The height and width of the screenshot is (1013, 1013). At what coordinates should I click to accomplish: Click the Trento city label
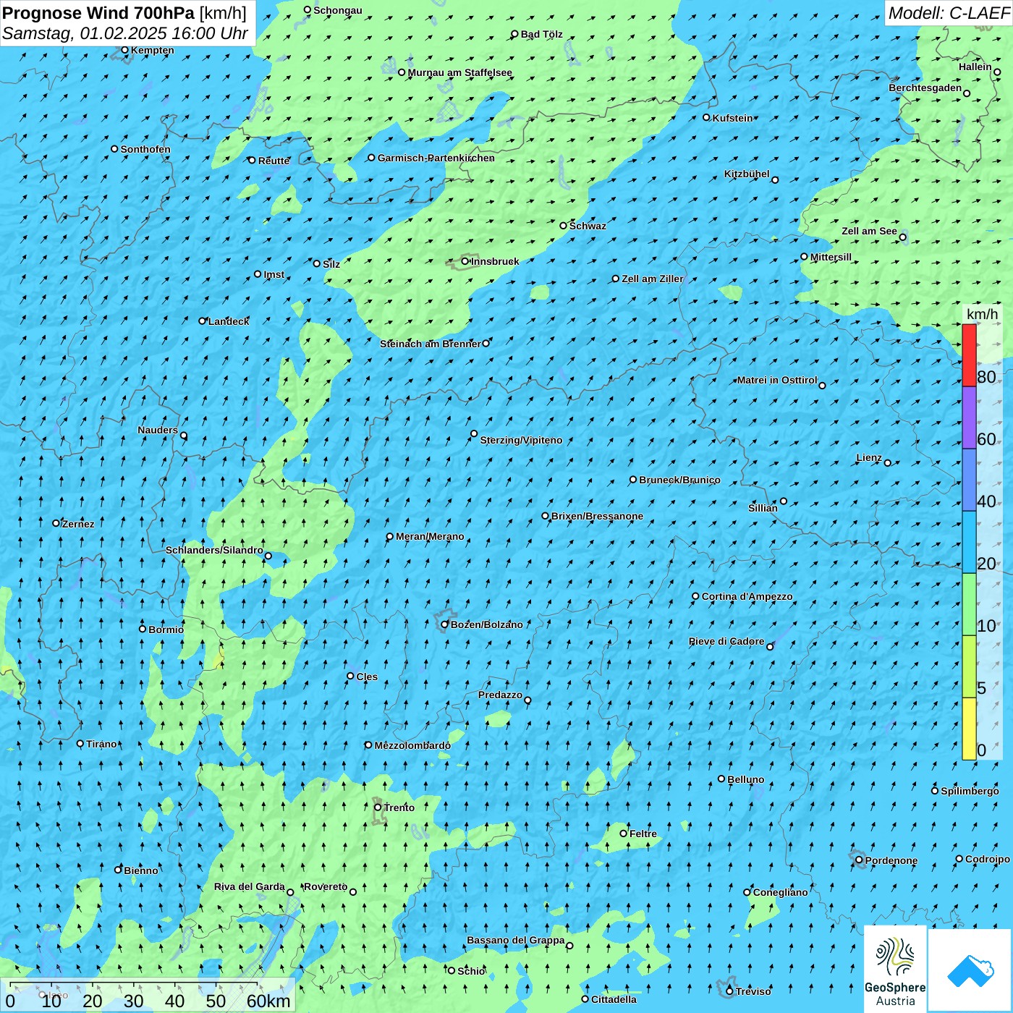pos(399,808)
